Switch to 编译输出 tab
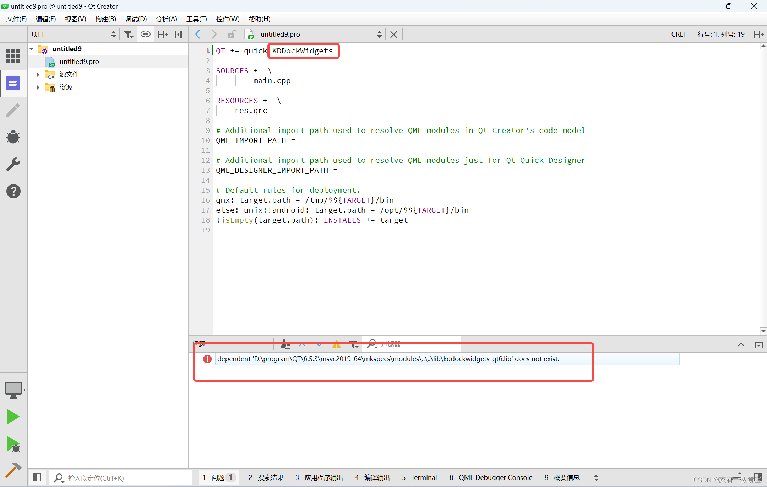The width and height of the screenshot is (767, 487). click(x=372, y=477)
